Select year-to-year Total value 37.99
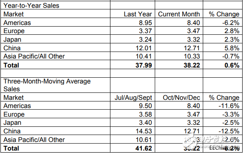243x153 pixels. click(x=144, y=65)
